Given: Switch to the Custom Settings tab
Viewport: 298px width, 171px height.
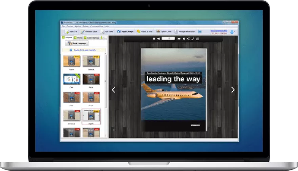Looking at the screenshot, I should (94, 38).
